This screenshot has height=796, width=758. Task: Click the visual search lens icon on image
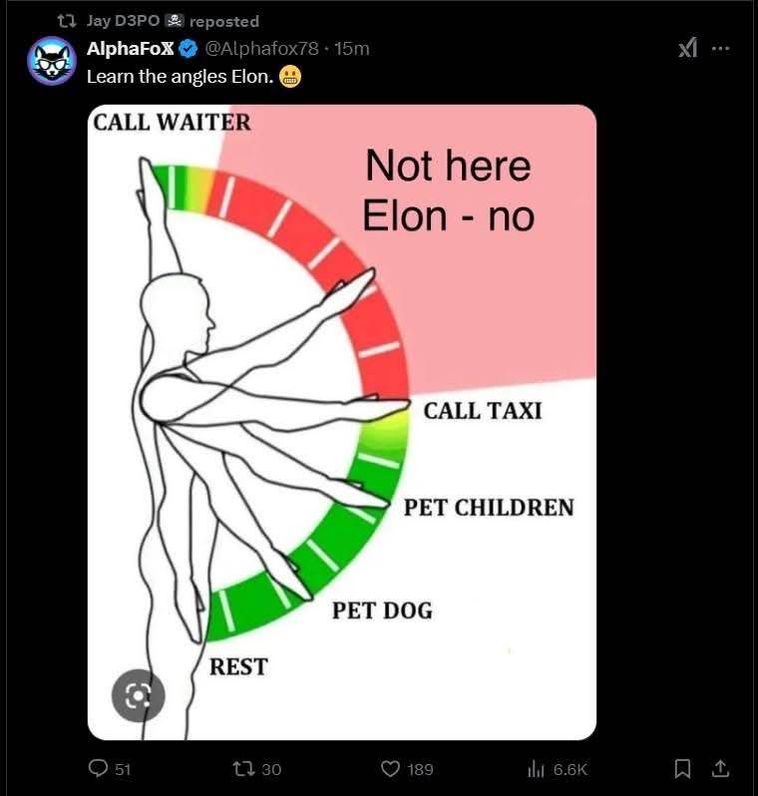[x=137, y=694]
